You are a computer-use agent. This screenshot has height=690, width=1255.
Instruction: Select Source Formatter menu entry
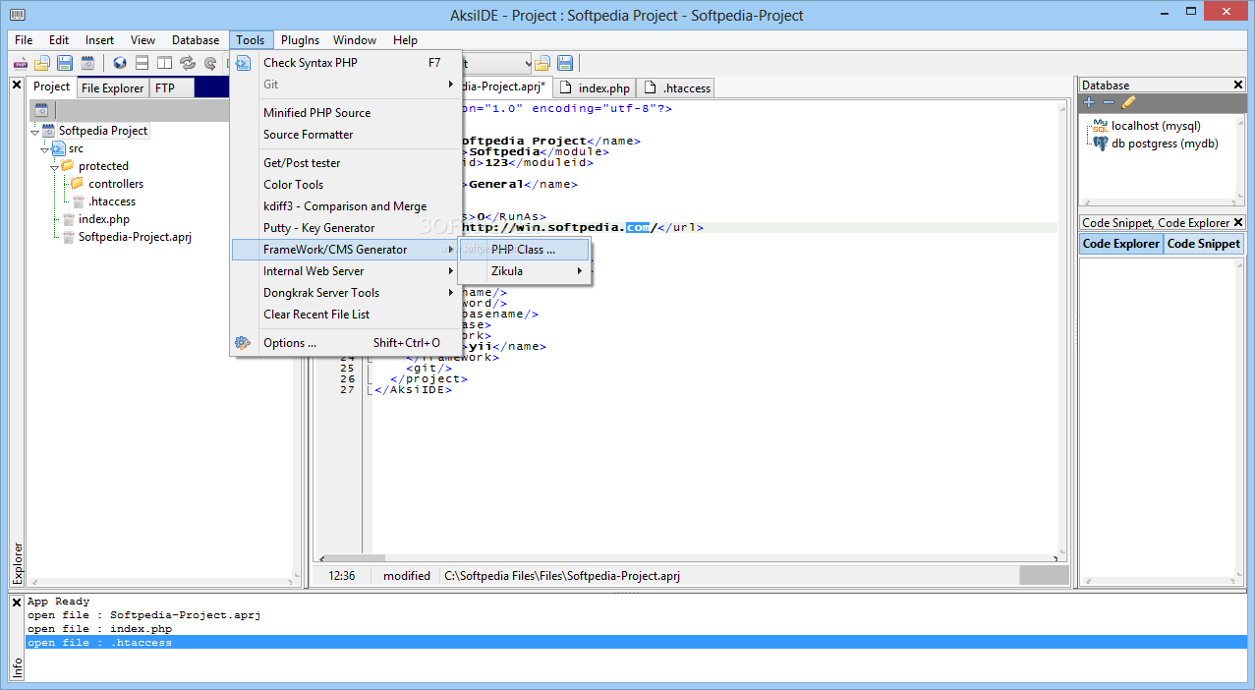(x=346, y=135)
